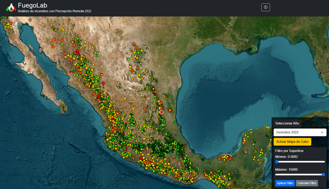
Task: Click the Seleccionar Año label
Action: (x=287, y=124)
